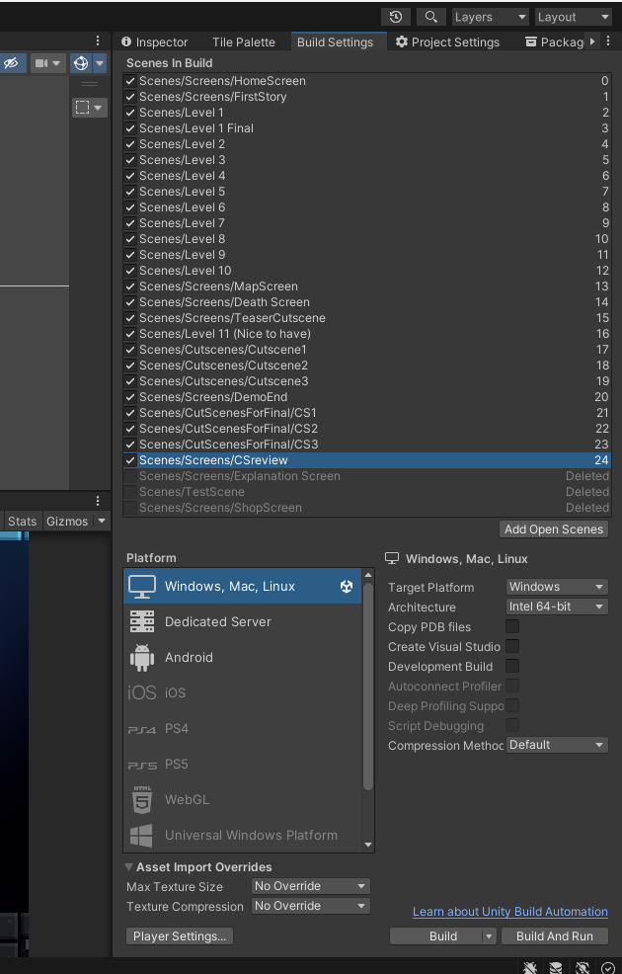Enable Copy PDB files checkbox
The image size is (622, 974).
click(512, 626)
